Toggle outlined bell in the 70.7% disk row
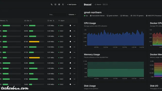The width and height of the screenshot is (162, 91). click(x=70, y=58)
